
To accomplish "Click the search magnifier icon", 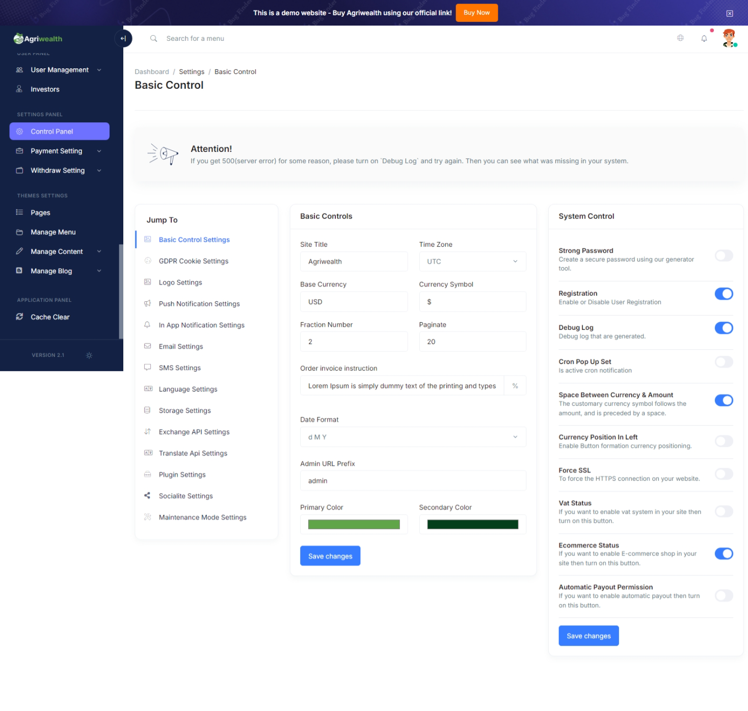I will 153,39.
